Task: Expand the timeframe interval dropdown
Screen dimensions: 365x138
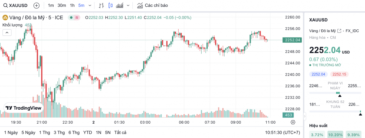Action: tap(90, 5)
